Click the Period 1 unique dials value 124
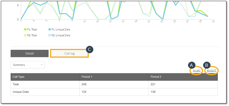 point(84,92)
